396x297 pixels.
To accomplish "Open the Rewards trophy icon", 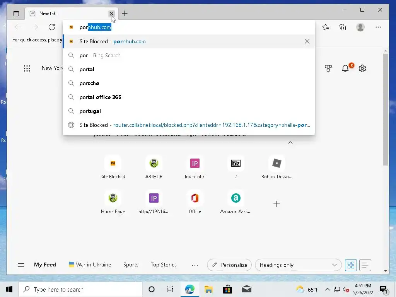I will [328, 68].
